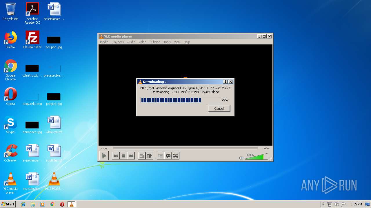371x208 pixels.
Task: Select the pressproble file icon
Action: 54,71
